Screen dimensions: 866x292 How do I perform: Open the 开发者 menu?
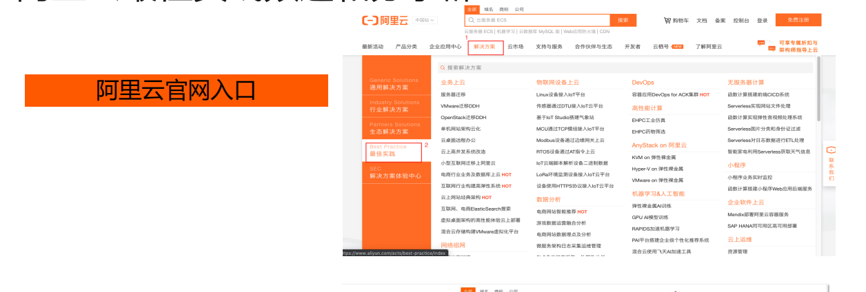pos(632,47)
